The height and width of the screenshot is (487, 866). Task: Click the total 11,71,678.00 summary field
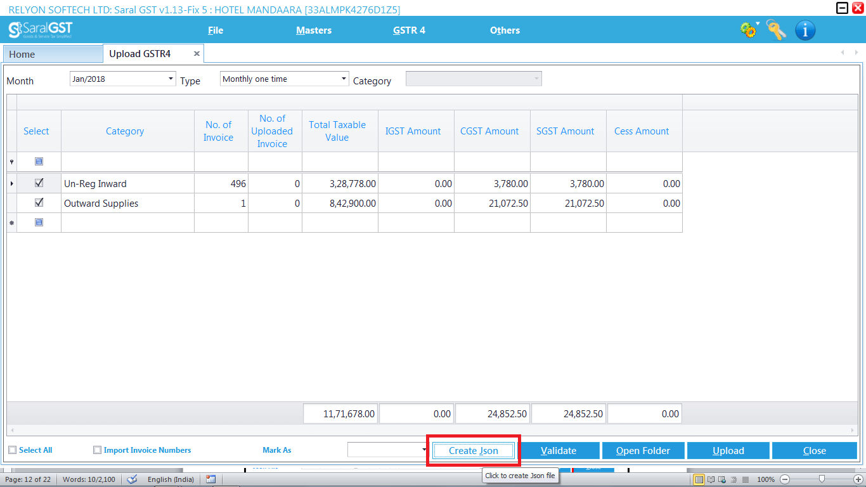340,413
